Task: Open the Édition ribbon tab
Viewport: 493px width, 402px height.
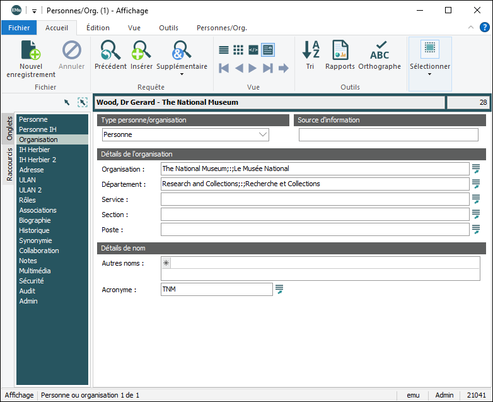Action: pyautogui.click(x=98, y=28)
